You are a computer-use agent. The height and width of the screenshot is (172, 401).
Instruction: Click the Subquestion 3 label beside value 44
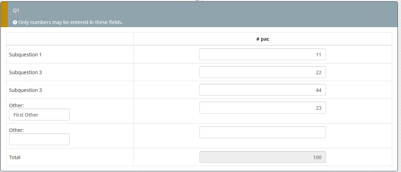[25, 90]
